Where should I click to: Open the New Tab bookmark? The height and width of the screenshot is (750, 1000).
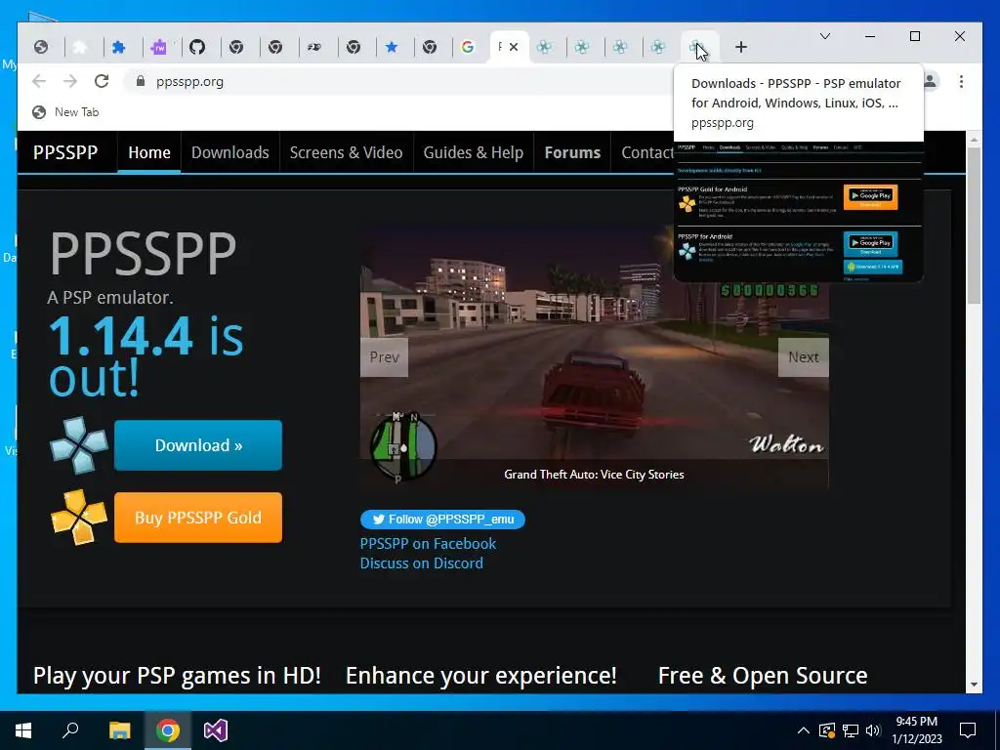[65, 112]
